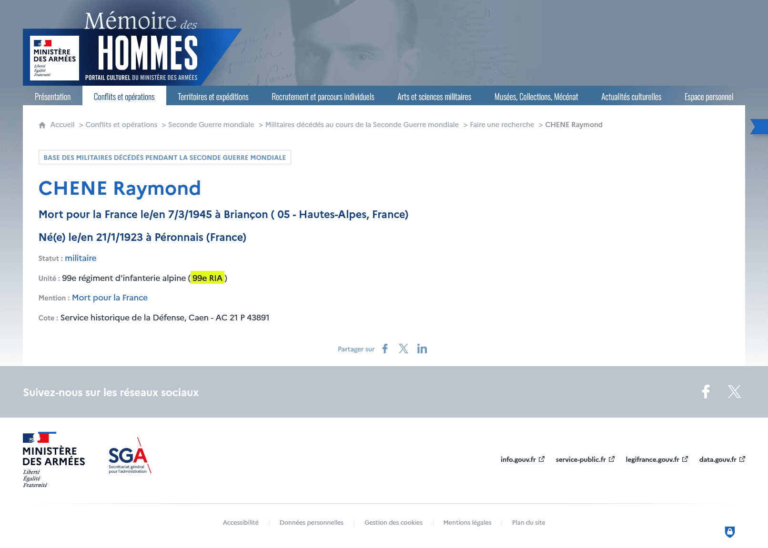Open Données personnelles footer link
The image size is (768, 548).
click(x=312, y=522)
